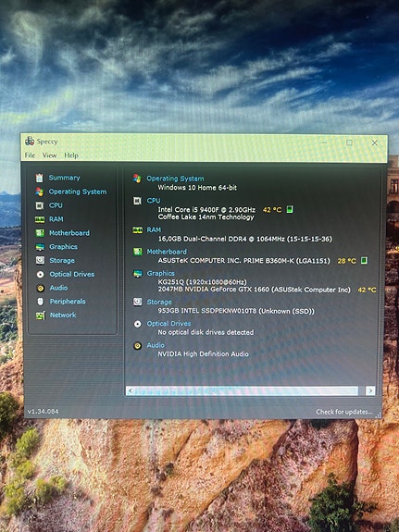The image size is (399, 532).
Task: Click the CPU chip icon in sidebar
Action: click(x=40, y=205)
